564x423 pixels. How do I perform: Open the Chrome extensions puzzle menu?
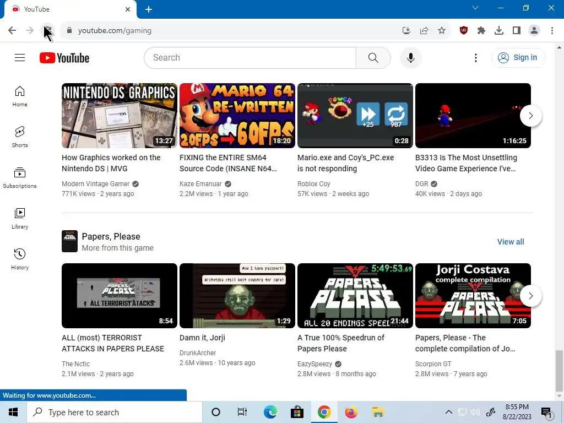click(481, 31)
